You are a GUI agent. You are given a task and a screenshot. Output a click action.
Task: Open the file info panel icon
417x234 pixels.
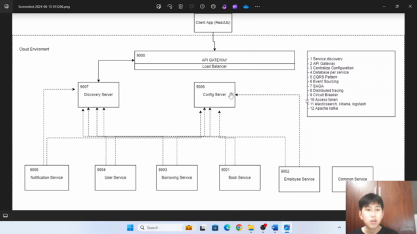pyautogui.click(x=203, y=6)
